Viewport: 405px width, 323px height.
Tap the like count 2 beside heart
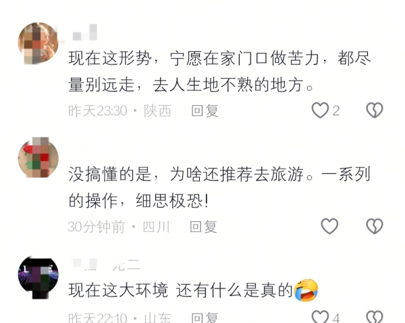(x=335, y=111)
